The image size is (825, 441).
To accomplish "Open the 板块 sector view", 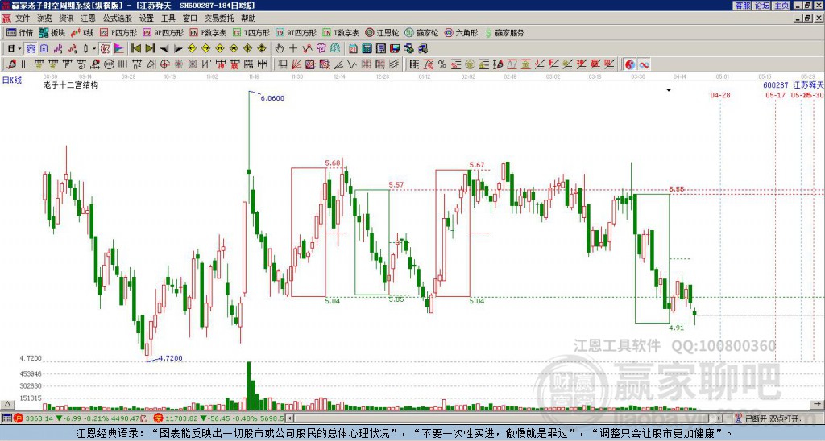I will coord(52,32).
